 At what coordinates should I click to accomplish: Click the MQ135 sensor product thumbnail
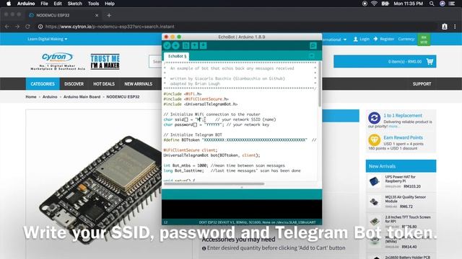click(x=374, y=201)
